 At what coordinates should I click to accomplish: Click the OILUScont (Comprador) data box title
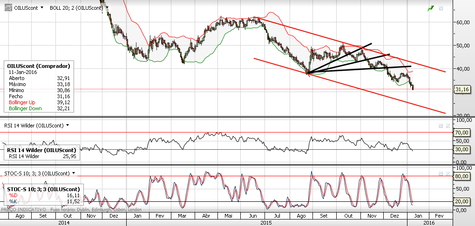(39, 66)
